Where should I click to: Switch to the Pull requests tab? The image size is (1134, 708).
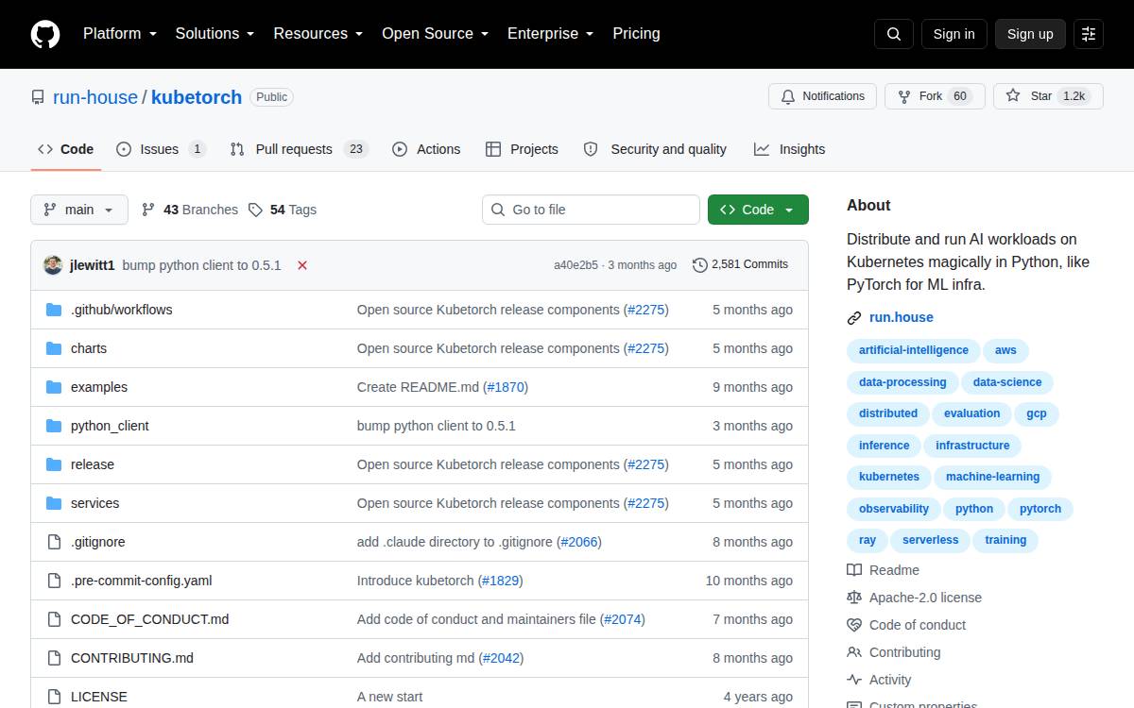[x=299, y=149]
